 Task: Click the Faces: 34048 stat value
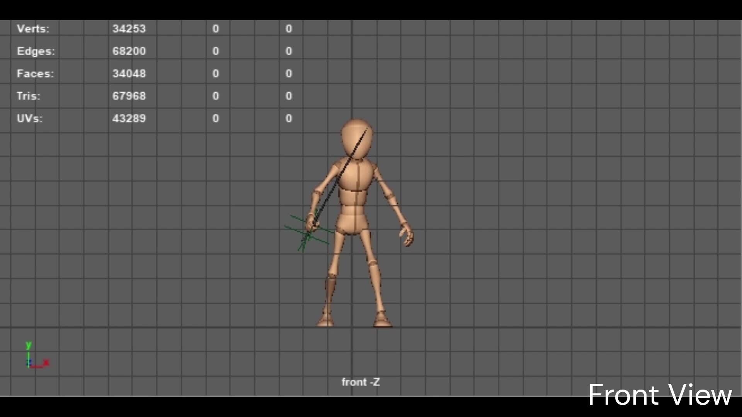129,73
